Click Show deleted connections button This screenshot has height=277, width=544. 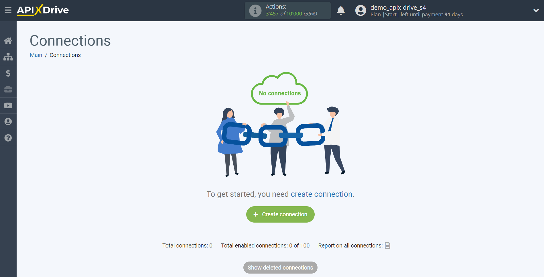click(280, 268)
